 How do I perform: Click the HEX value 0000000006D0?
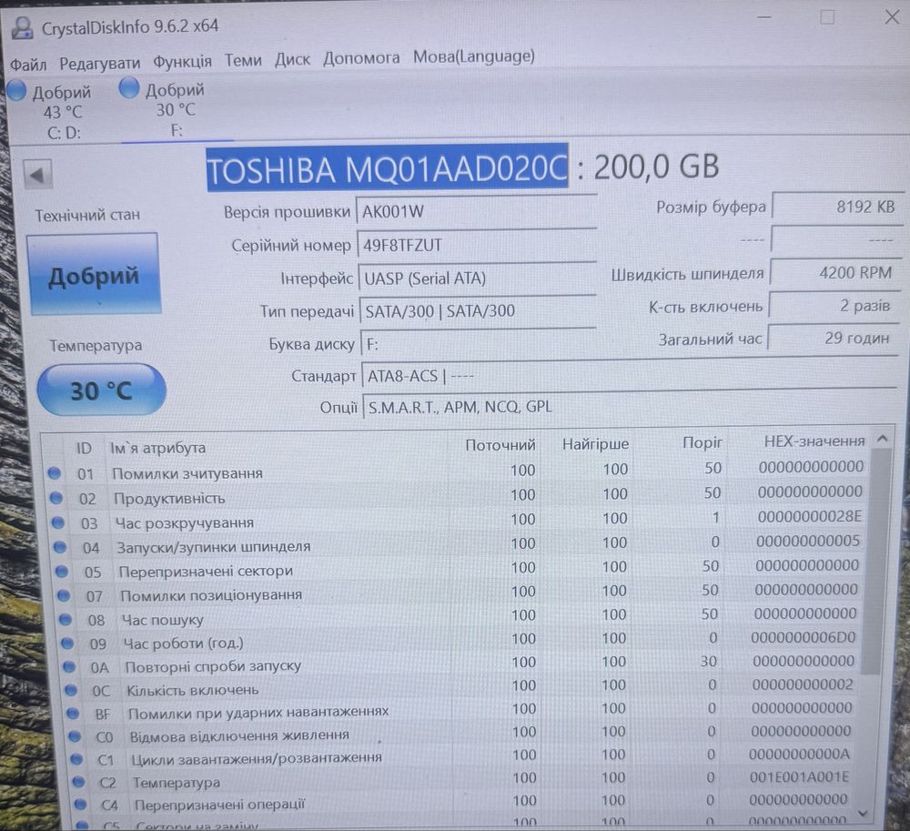[x=804, y=637]
